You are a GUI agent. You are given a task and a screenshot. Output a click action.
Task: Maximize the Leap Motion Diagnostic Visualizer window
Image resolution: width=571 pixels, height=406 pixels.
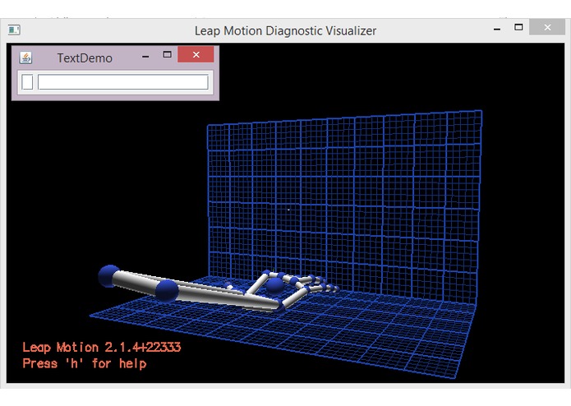pyautogui.click(x=518, y=27)
